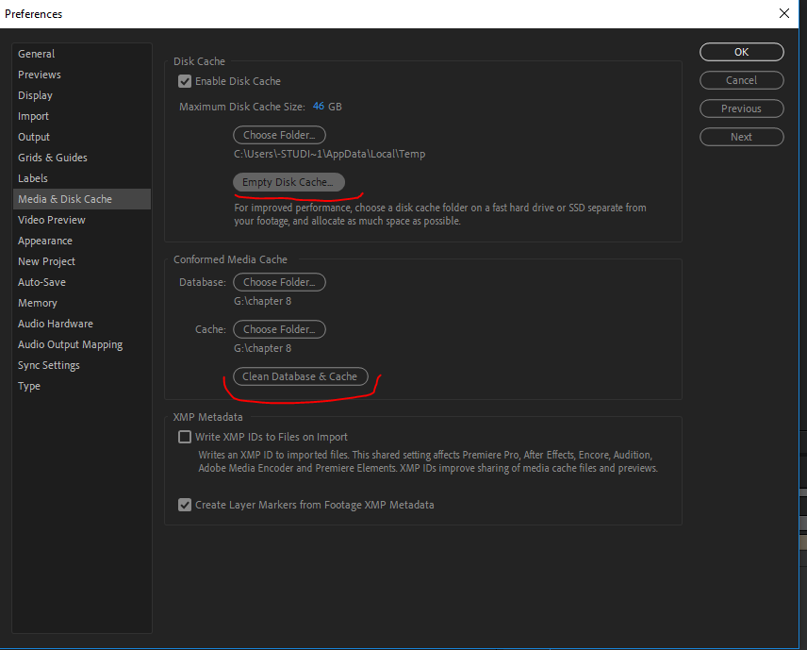Choose Folder for the conformed media Cache
Viewport: 807px width, 650px height.
[x=279, y=329]
